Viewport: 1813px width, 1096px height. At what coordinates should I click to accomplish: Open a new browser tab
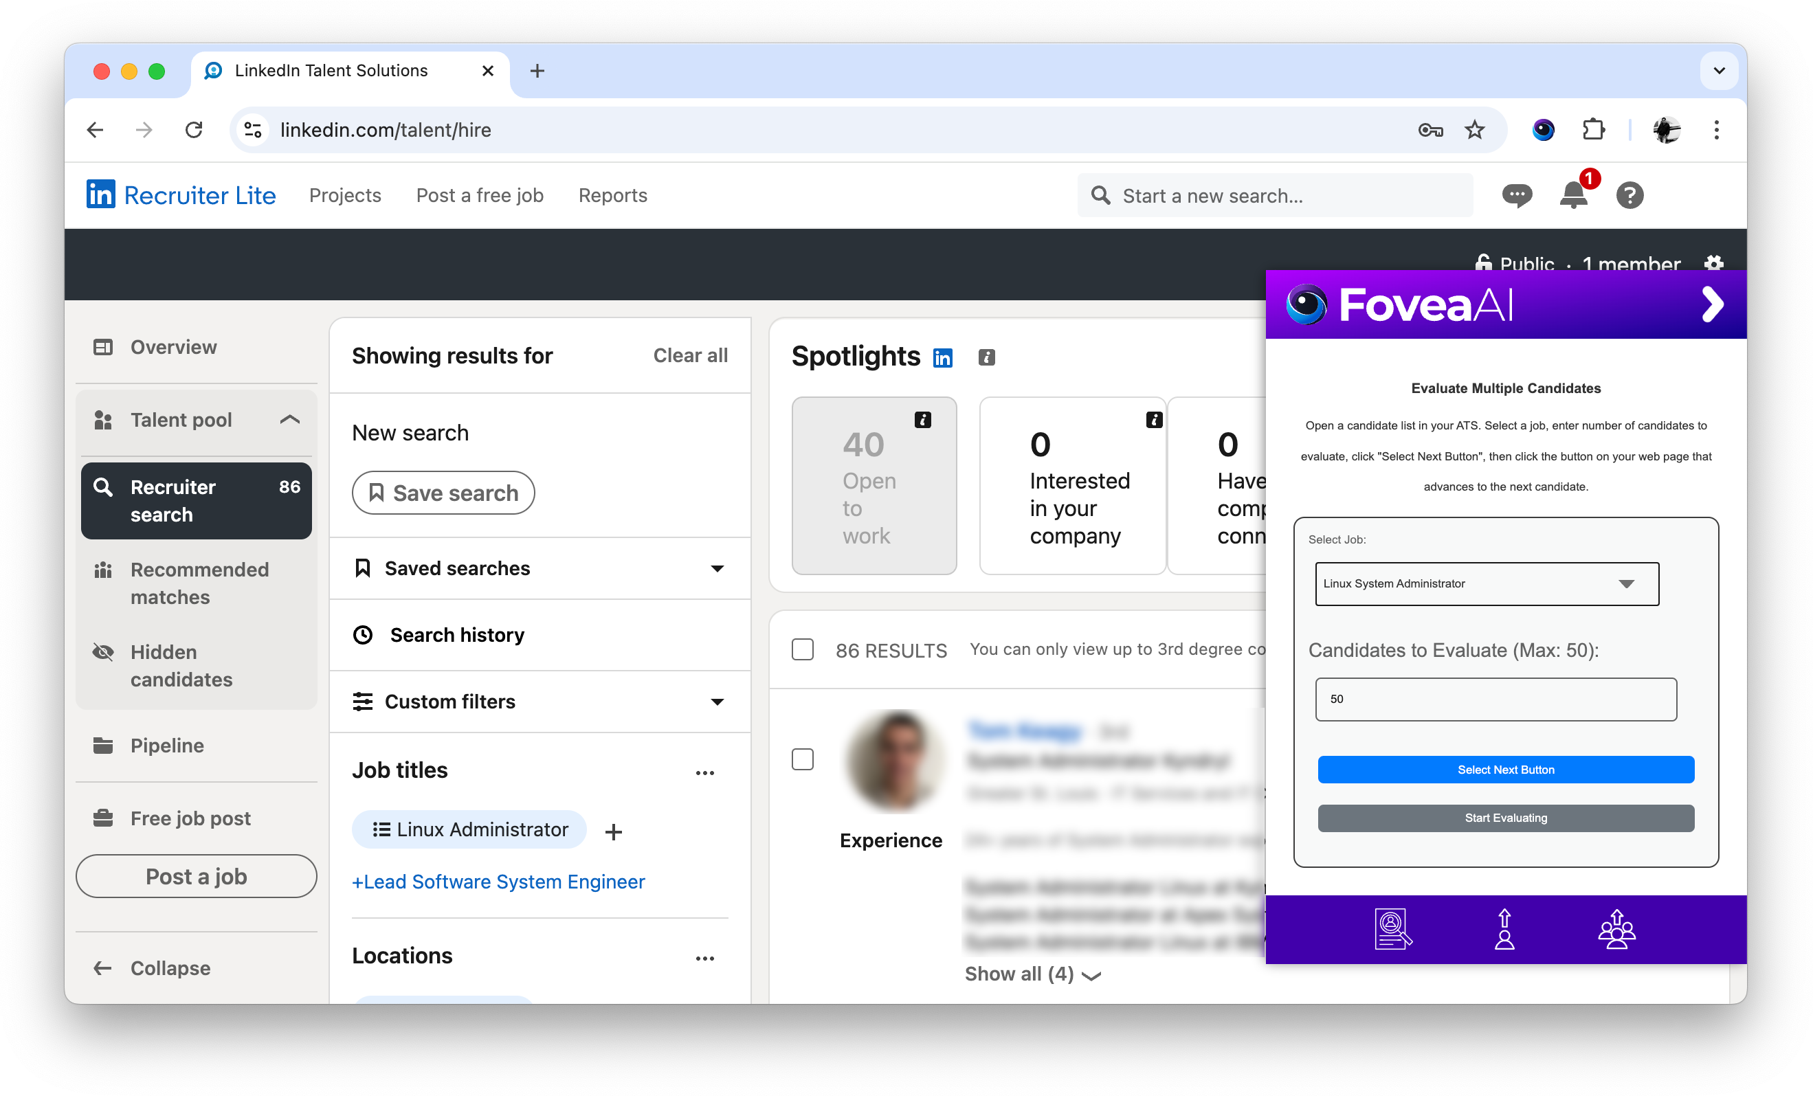click(x=537, y=71)
